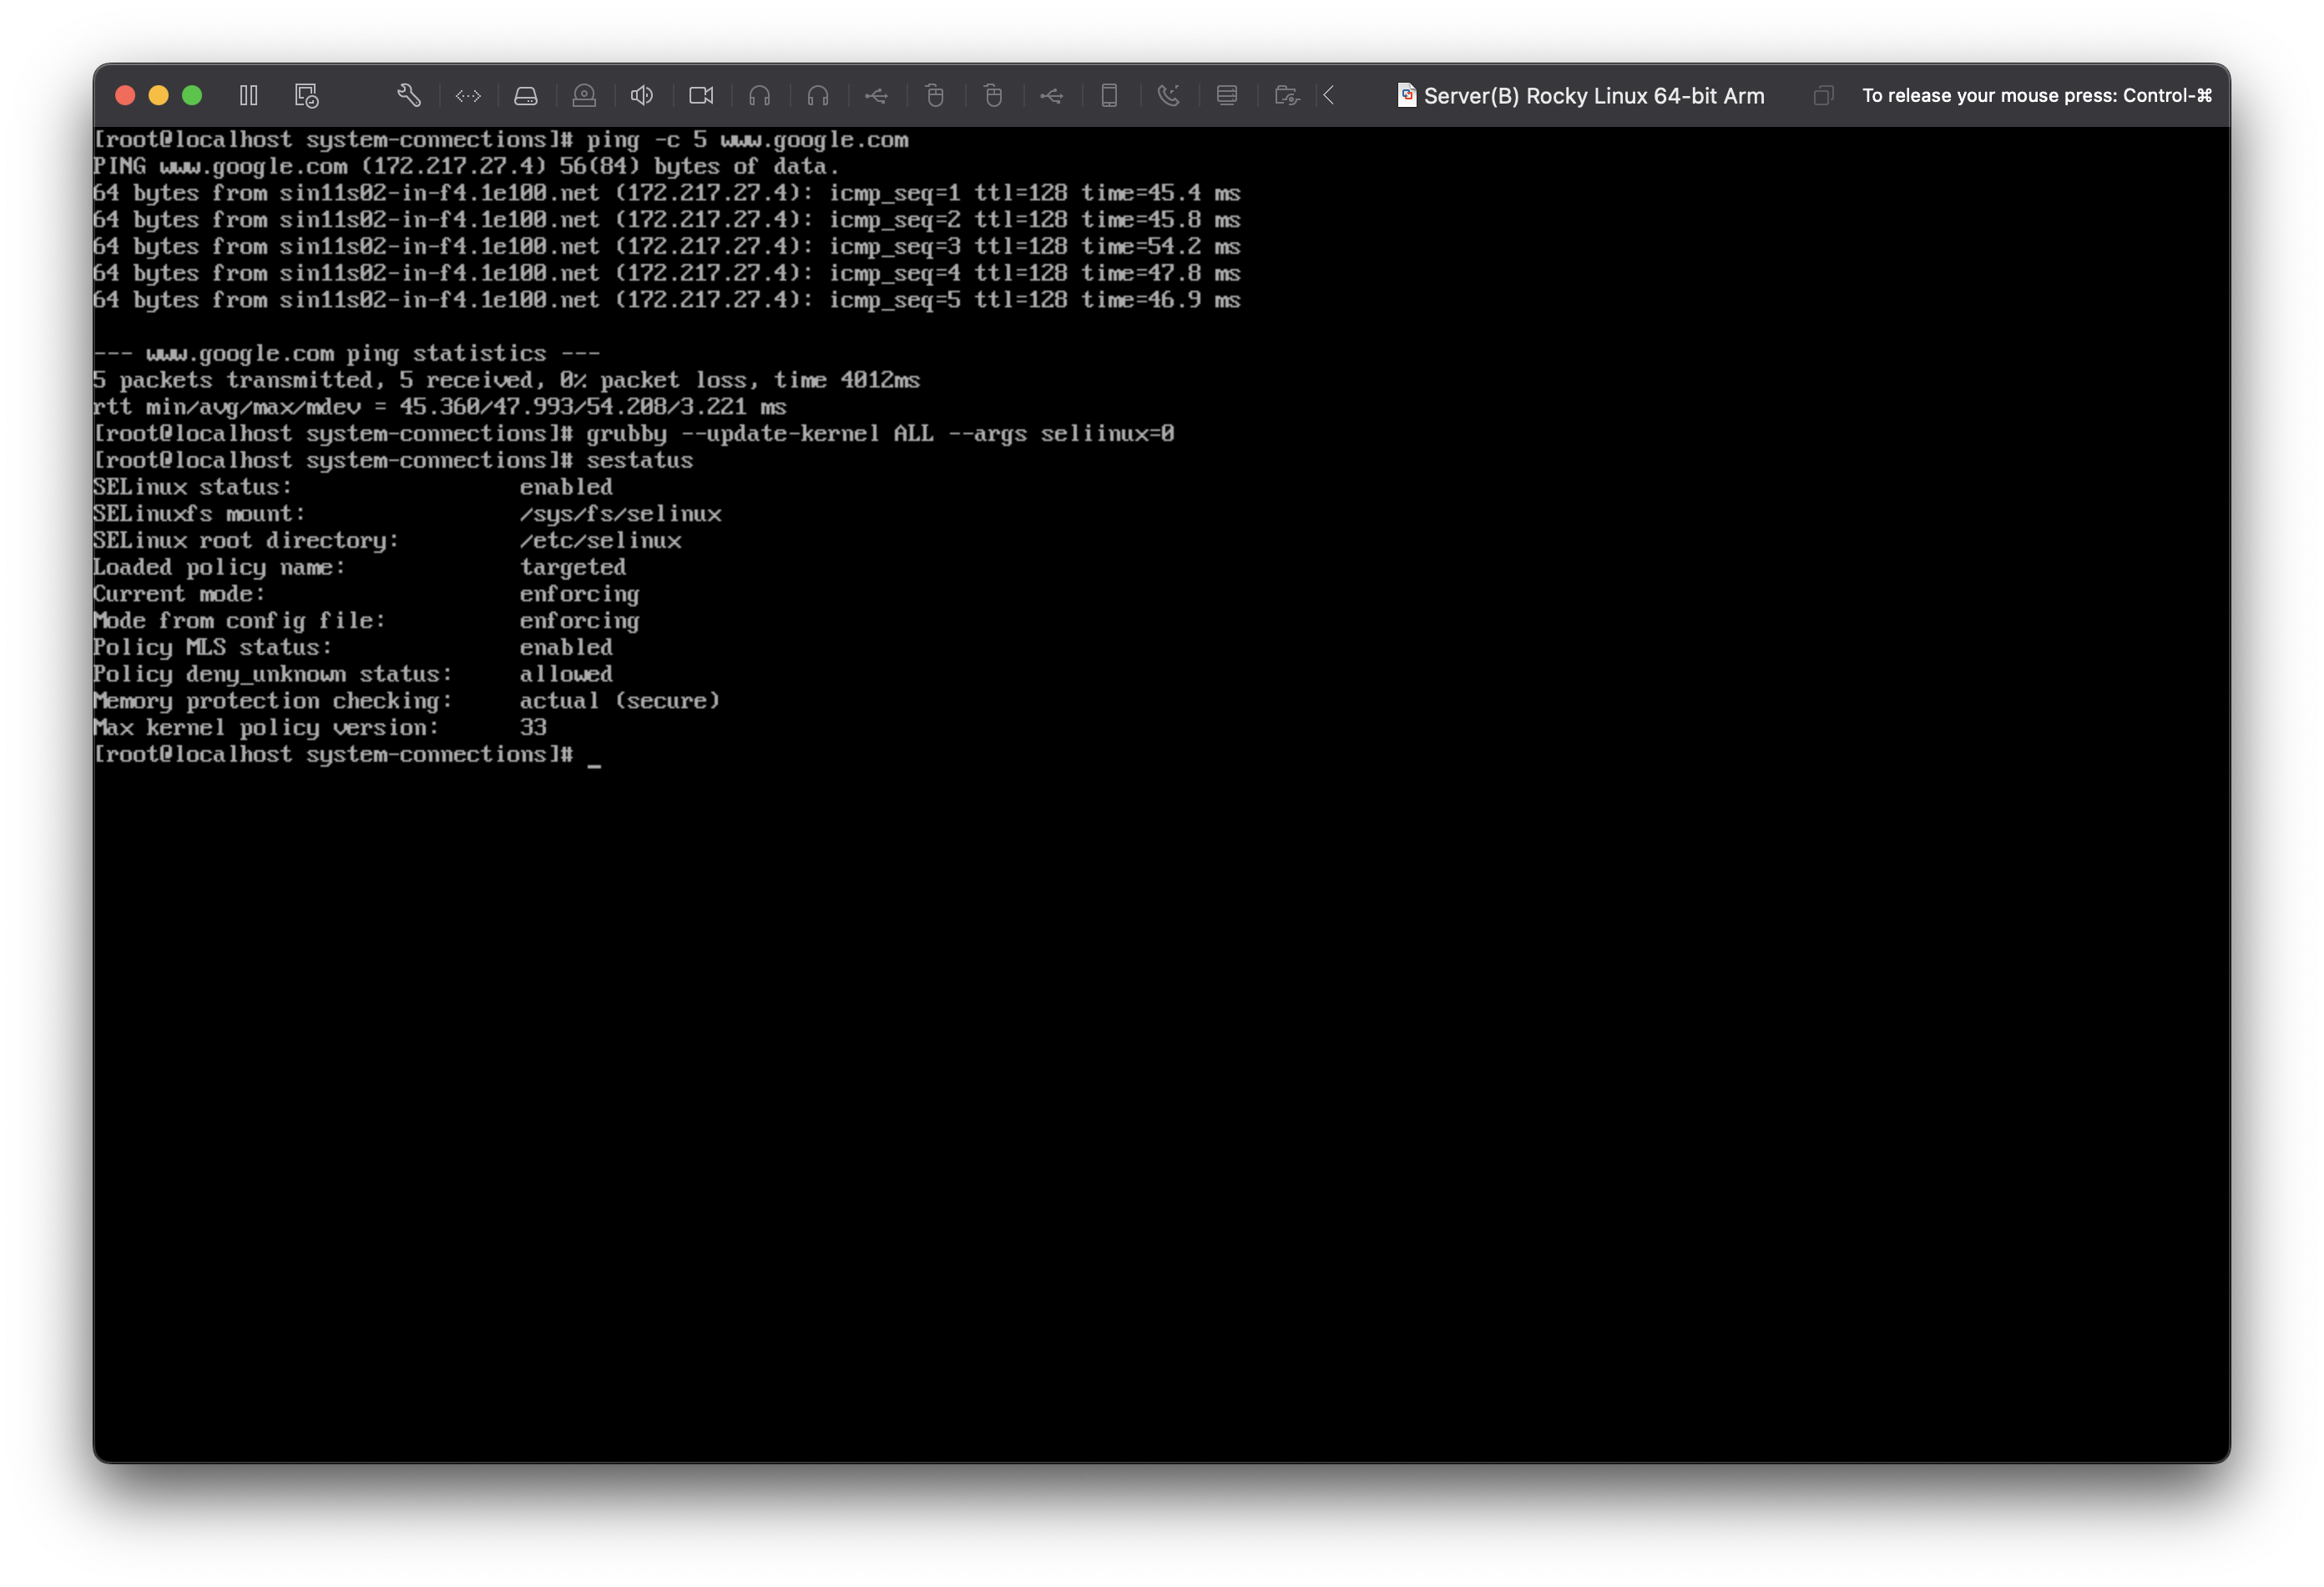Viewport: 2324px width, 1587px height.
Task: Pause the running virtual machine
Action: pyautogui.click(x=249, y=95)
